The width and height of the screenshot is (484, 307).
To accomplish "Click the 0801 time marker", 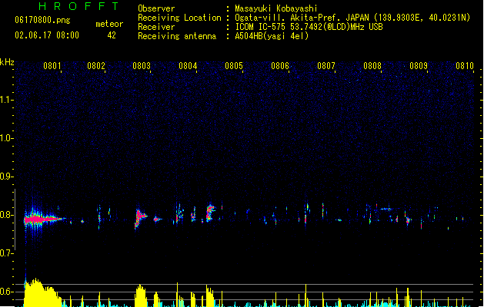I will [52, 66].
